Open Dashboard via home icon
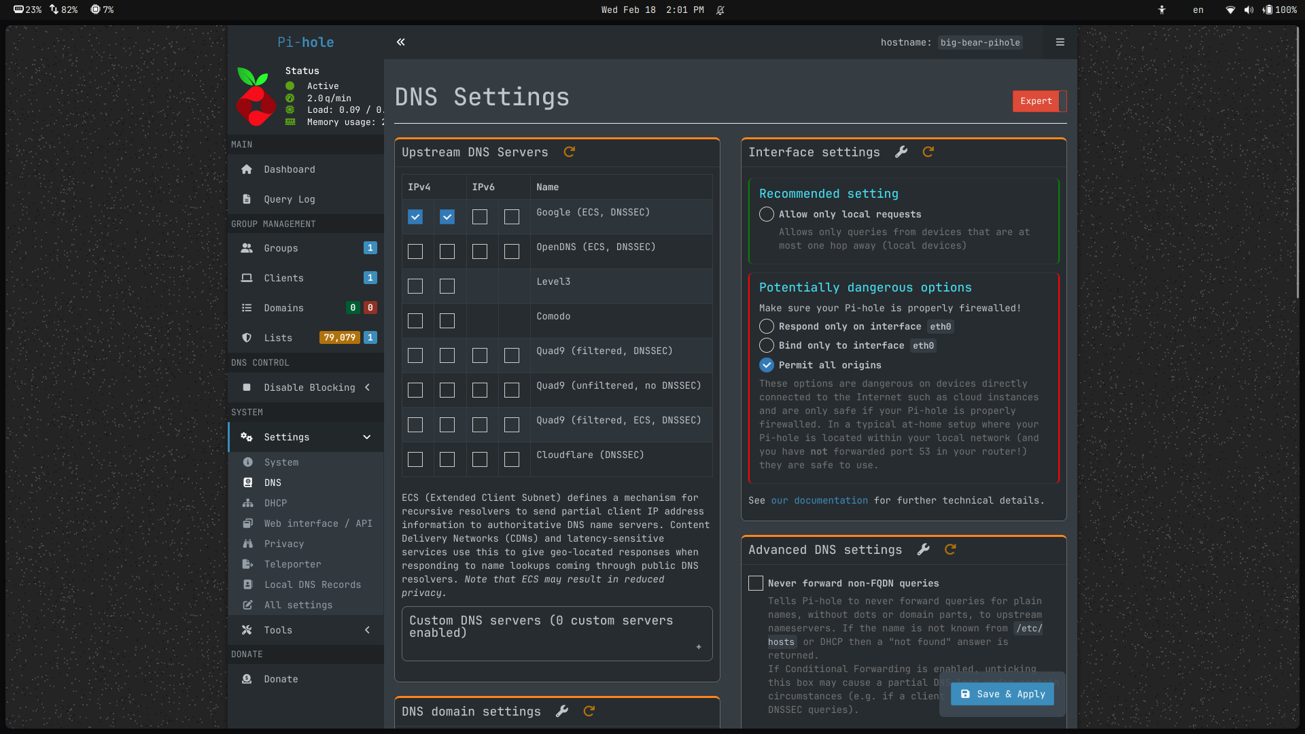Screen dimensions: 1305x734 247,169
